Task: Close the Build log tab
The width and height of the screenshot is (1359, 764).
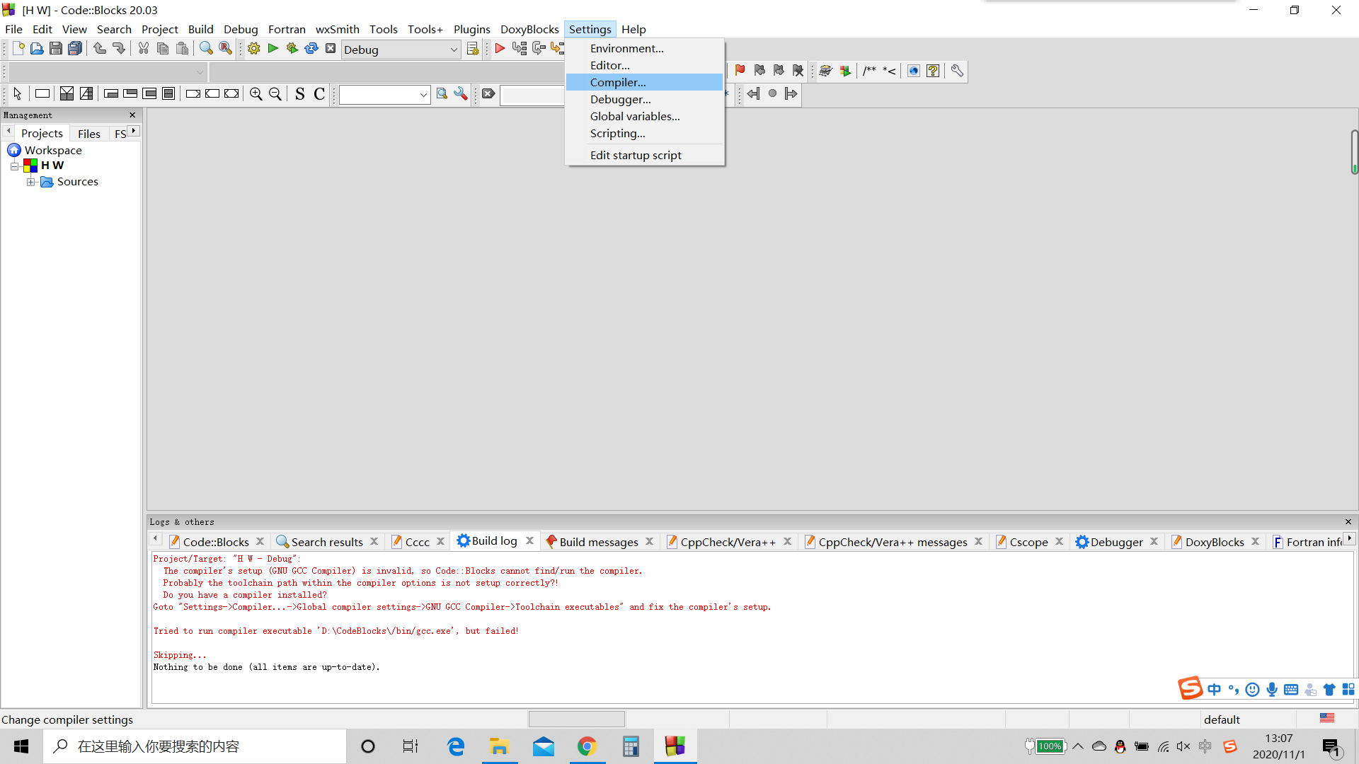Action: click(529, 540)
